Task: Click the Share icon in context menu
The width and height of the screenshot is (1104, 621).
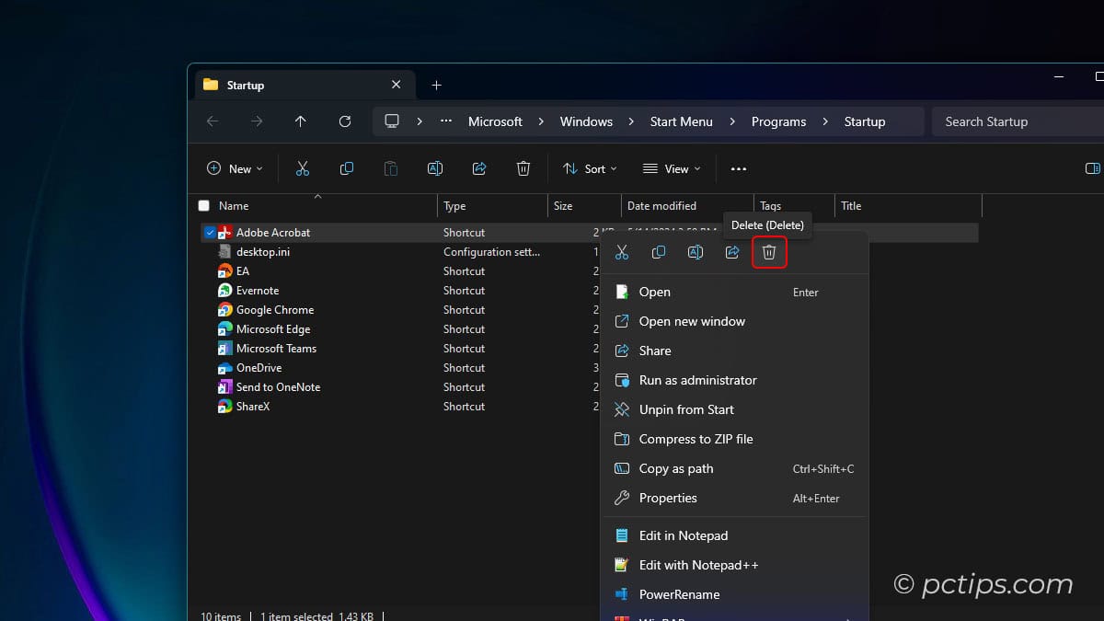Action: pyautogui.click(x=732, y=252)
